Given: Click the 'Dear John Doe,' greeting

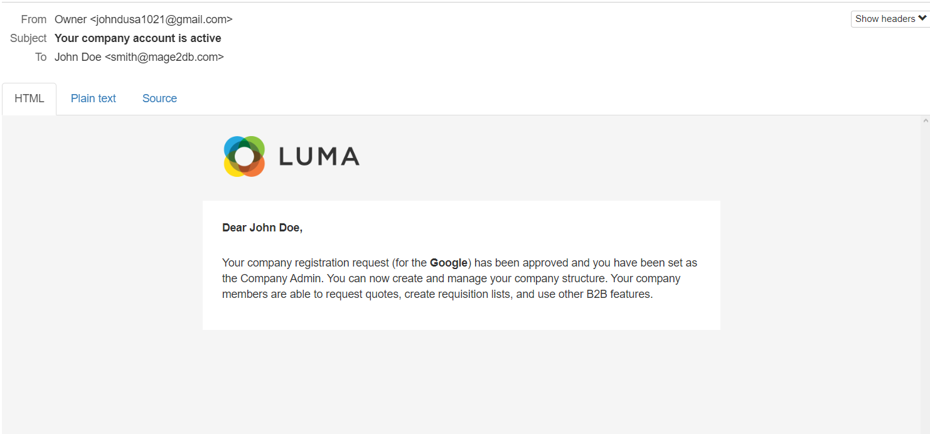Looking at the screenshot, I should (262, 228).
